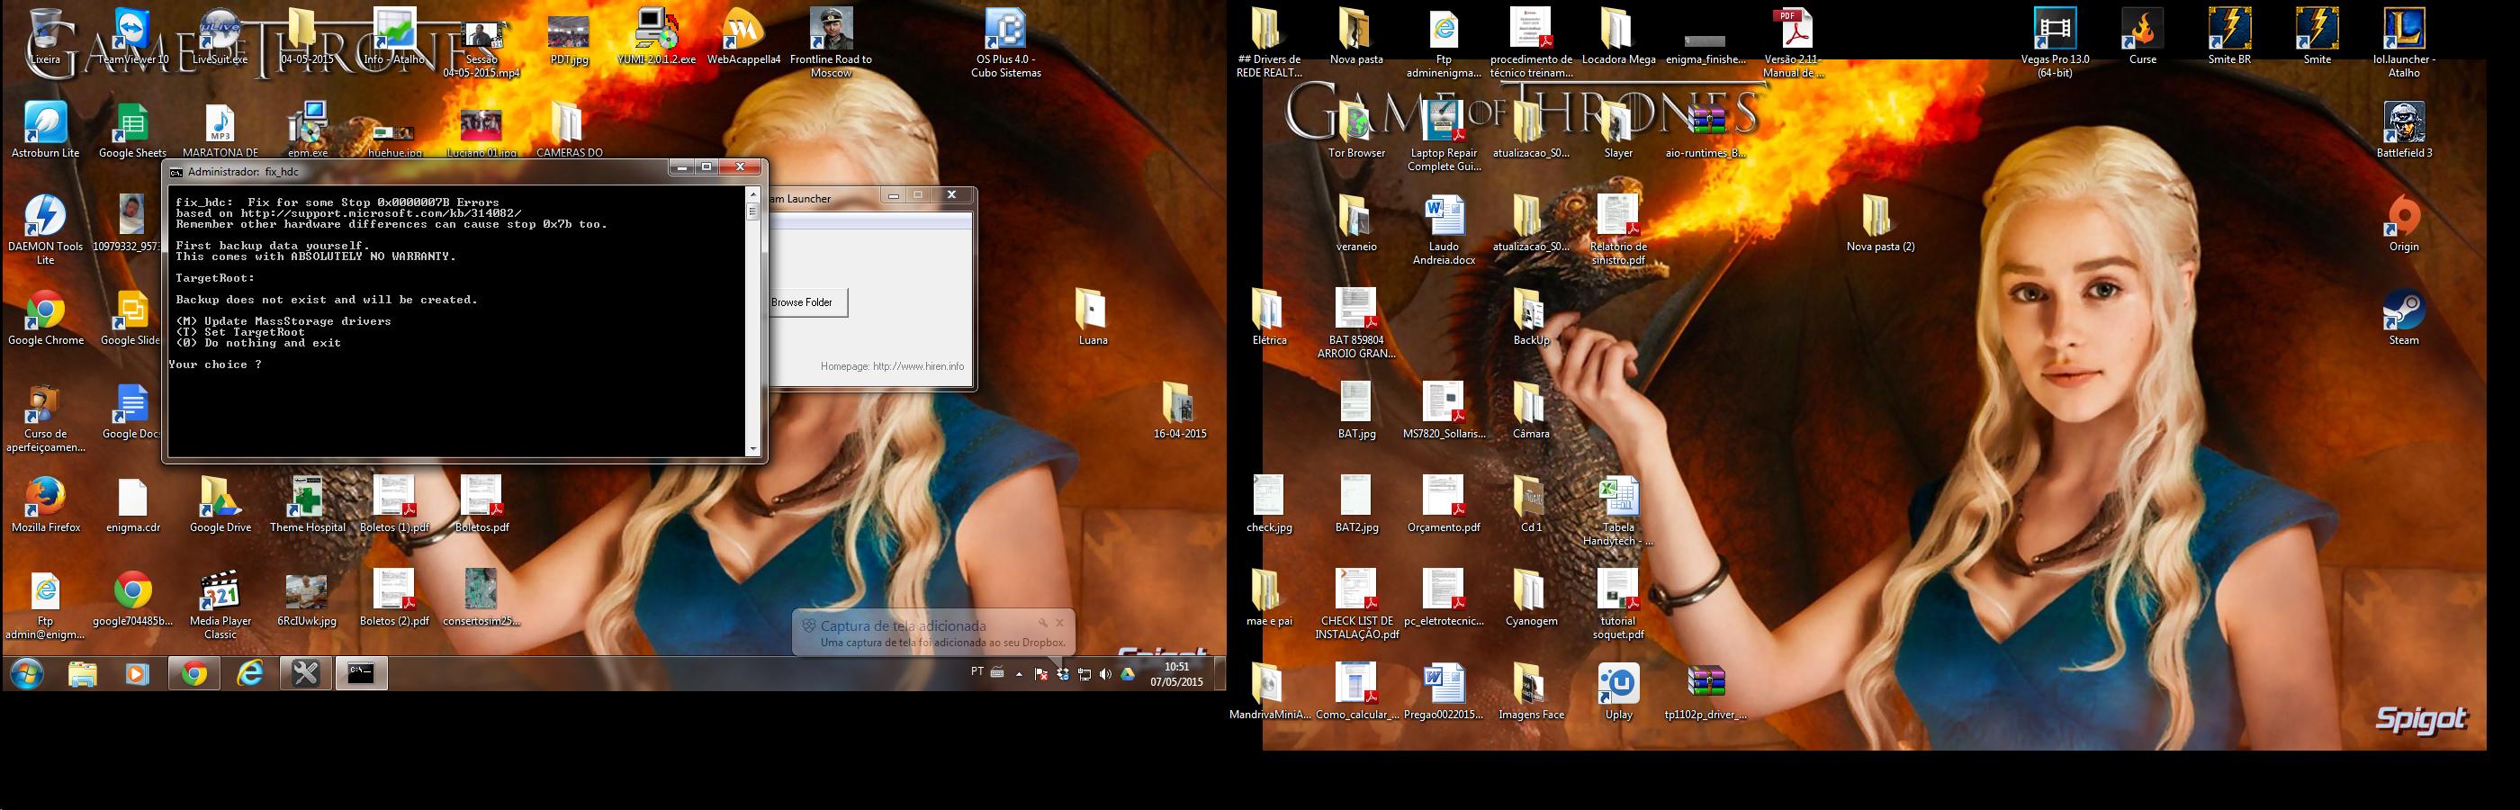
Task: Select the Uplay desktop shortcut
Action: pyautogui.click(x=1618, y=689)
